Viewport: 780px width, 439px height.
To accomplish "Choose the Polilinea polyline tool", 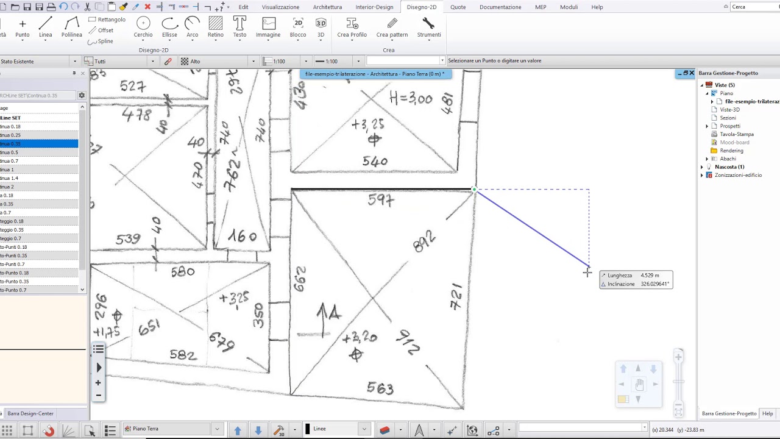I will click(x=71, y=28).
